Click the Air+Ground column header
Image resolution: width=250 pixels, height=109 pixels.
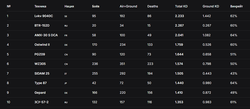tap(128, 6)
